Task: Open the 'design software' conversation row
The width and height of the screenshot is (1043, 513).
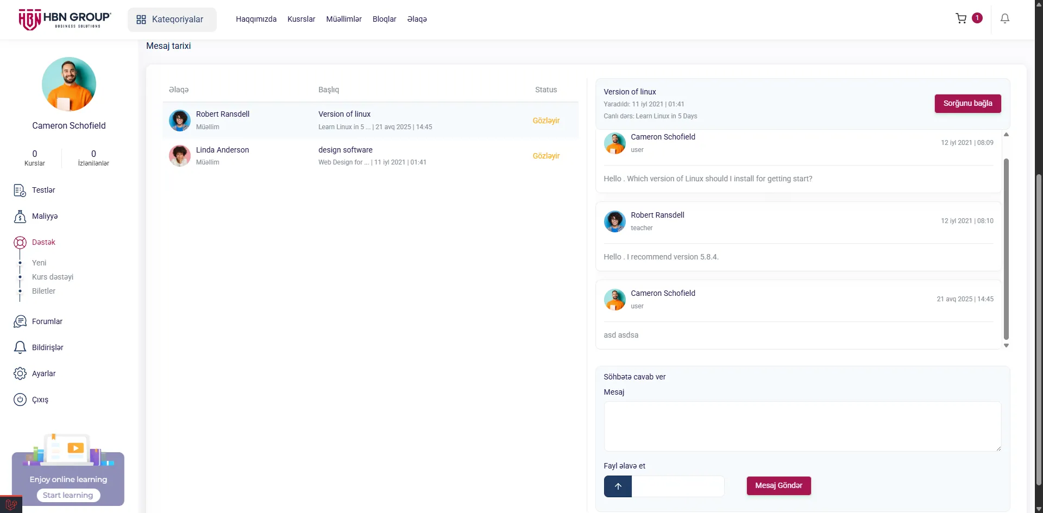Action: click(370, 156)
